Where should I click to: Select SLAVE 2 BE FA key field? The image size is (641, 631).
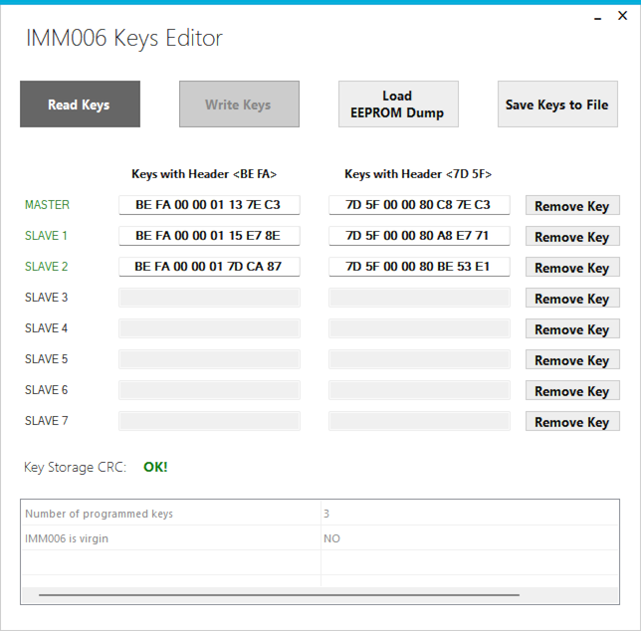point(209,267)
